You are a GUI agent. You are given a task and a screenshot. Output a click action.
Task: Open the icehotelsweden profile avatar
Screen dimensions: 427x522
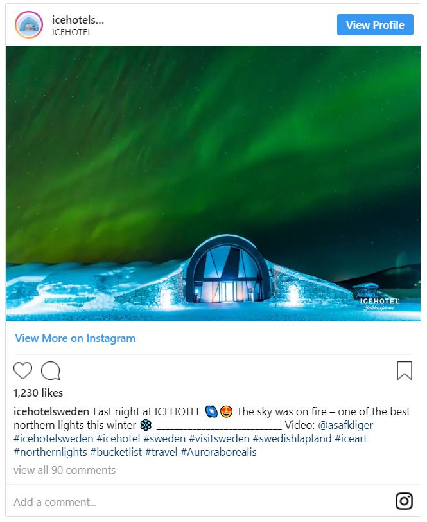tap(29, 25)
